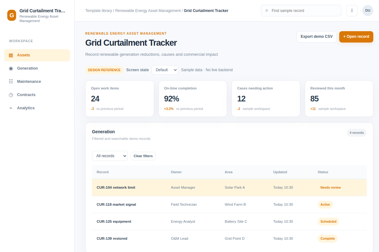Click the Grid Point D area cell
This screenshot has height=252, width=379.
tap(235, 239)
